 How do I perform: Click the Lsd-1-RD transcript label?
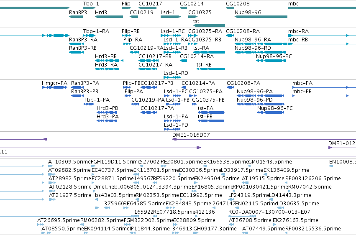[x=176, y=73]
